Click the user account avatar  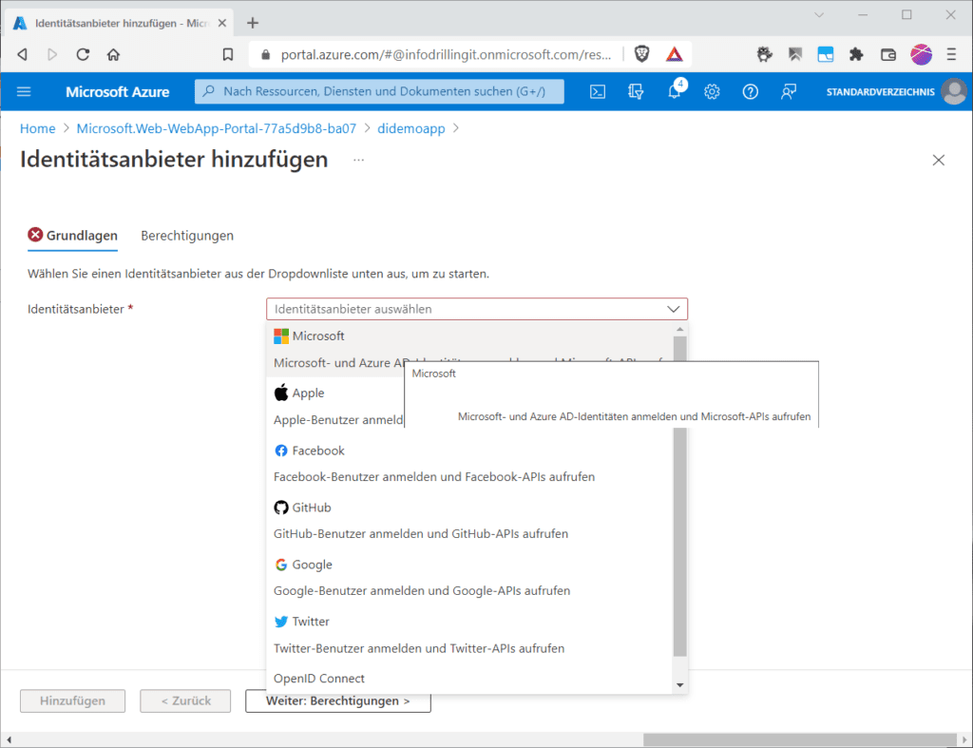pyautogui.click(x=954, y=92)
